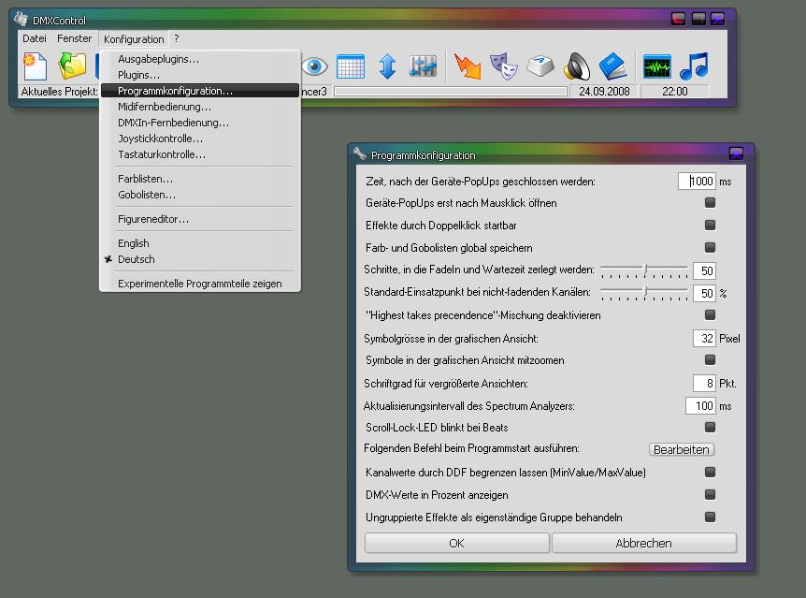
Task: Click the blue up-down arrow icon
Action: pyautogui.click(x=388, y=66)
